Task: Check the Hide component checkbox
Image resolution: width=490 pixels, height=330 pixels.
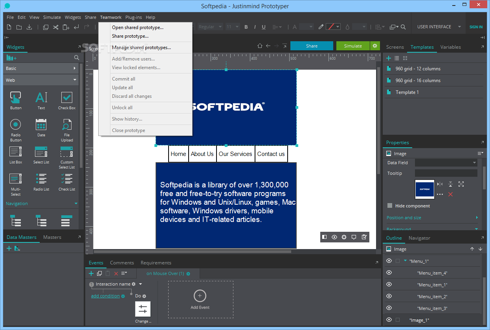Action: pos(390,205)
